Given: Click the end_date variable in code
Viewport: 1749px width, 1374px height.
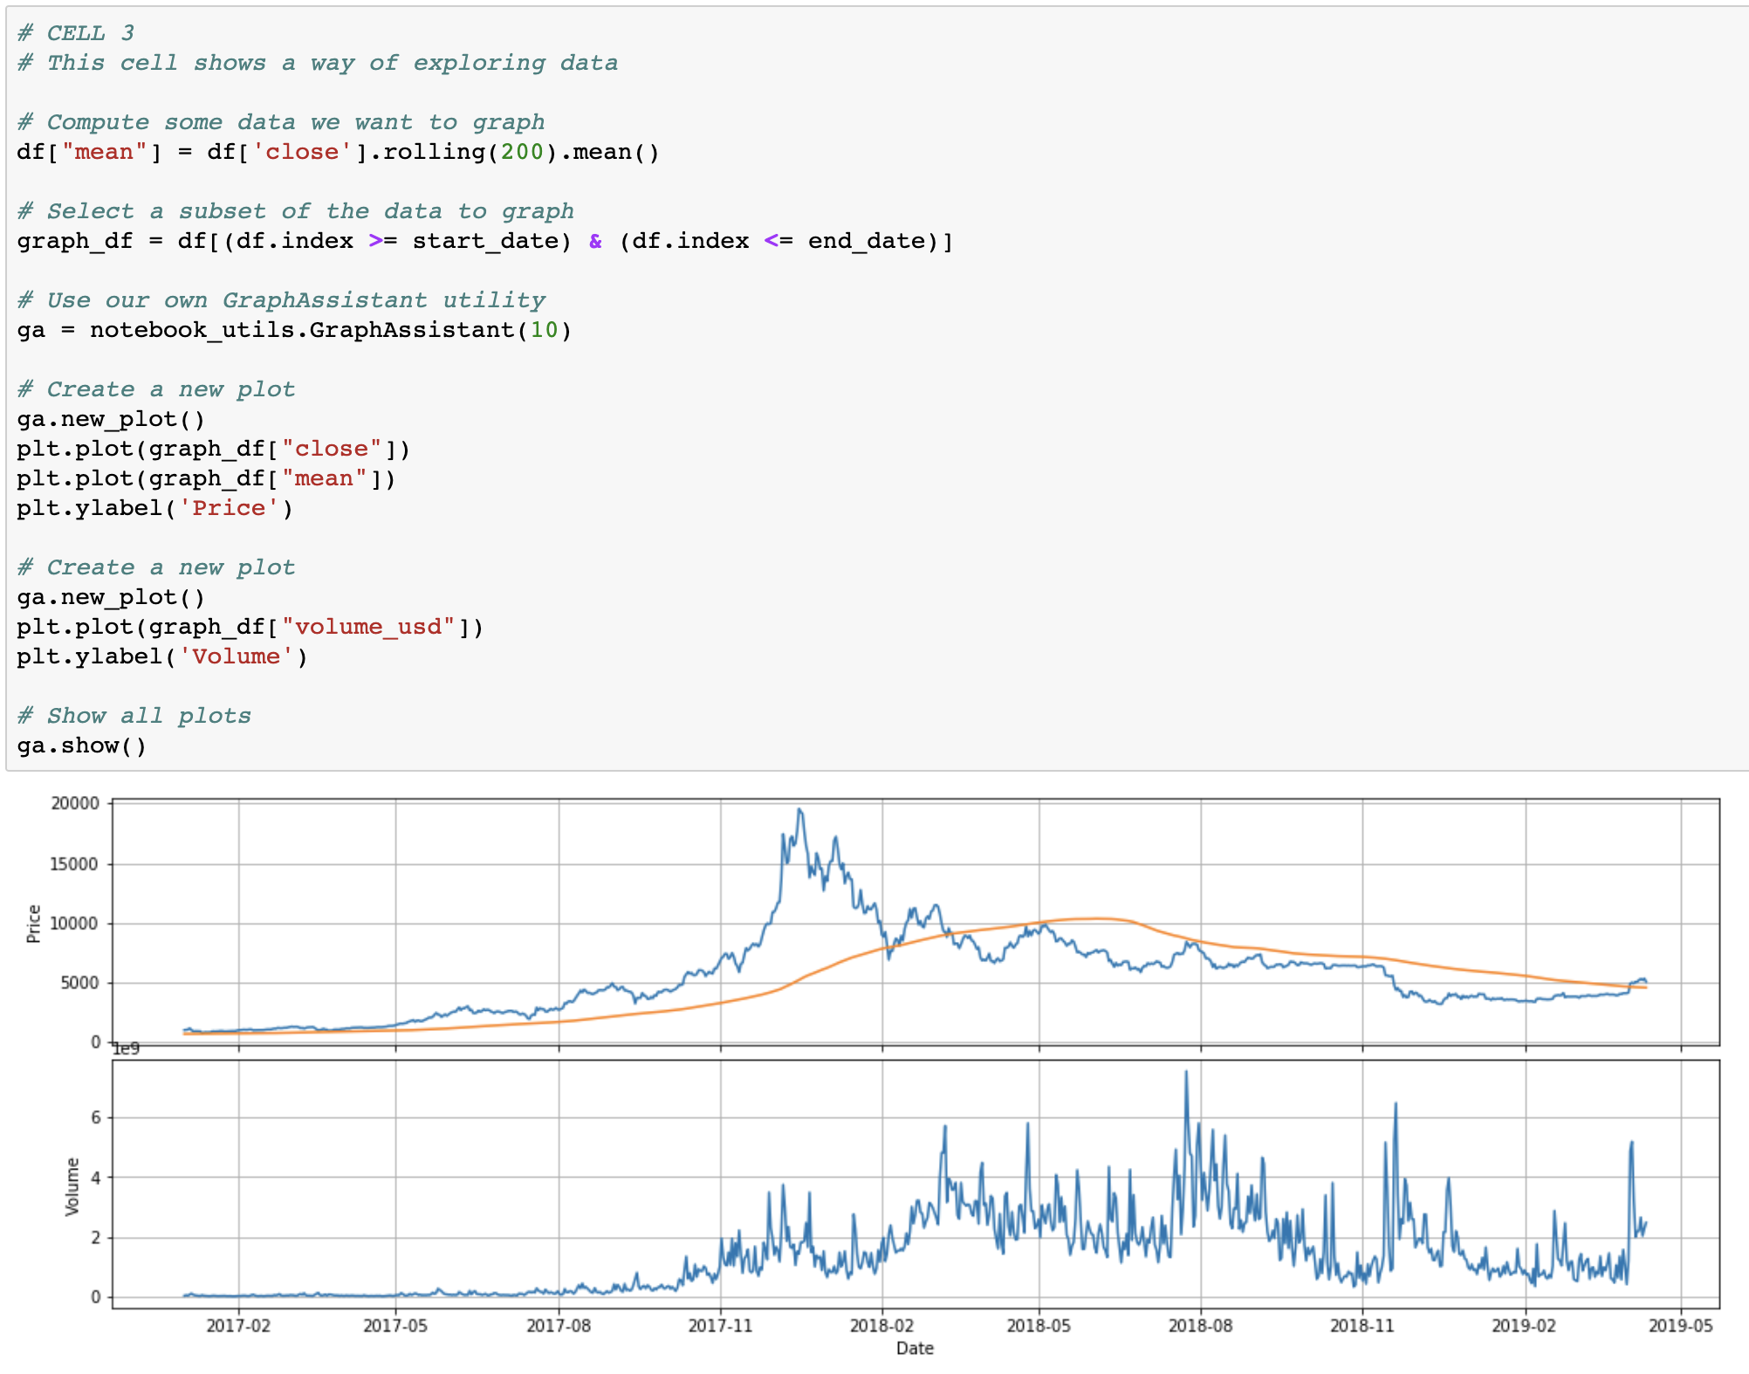Looking at the screenshot, I should point(864,241).
